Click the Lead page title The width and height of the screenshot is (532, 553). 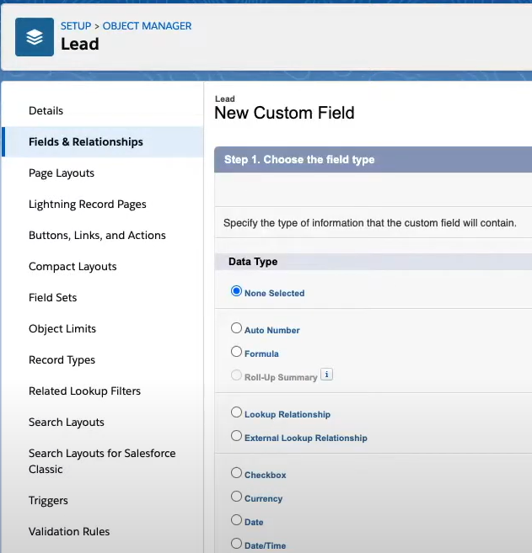point(80,44)
